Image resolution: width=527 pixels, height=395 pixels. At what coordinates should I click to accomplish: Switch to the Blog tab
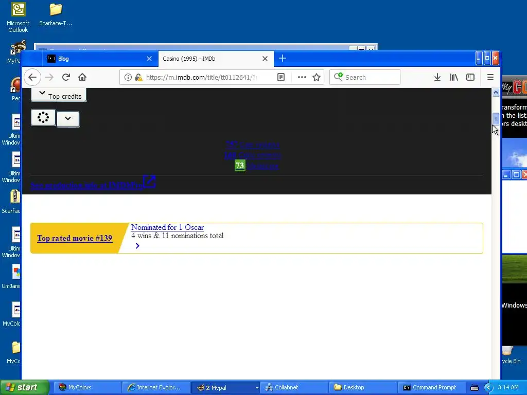[x=100, y=59]
